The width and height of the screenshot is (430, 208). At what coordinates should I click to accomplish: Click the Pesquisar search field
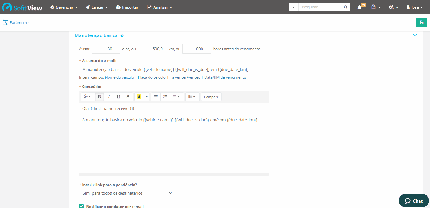tap(320, 7)
